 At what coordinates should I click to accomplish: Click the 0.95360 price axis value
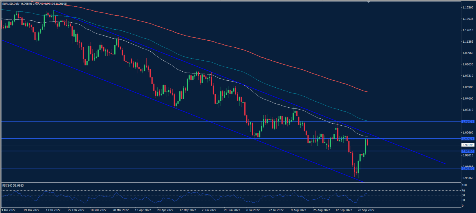point(468,178)
